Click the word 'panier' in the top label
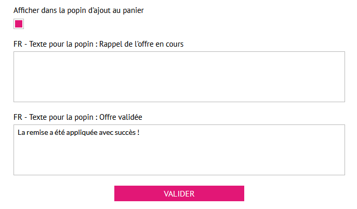357x209 pixels. coord(132,10)
